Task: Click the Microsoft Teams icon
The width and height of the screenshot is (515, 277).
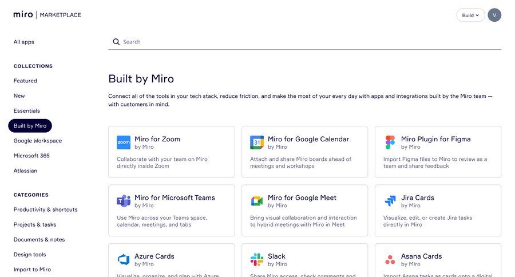Action: tap(124, 201)
